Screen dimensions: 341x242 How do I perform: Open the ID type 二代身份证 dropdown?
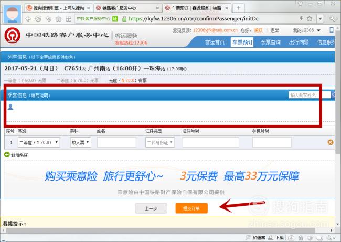point(160,142)
